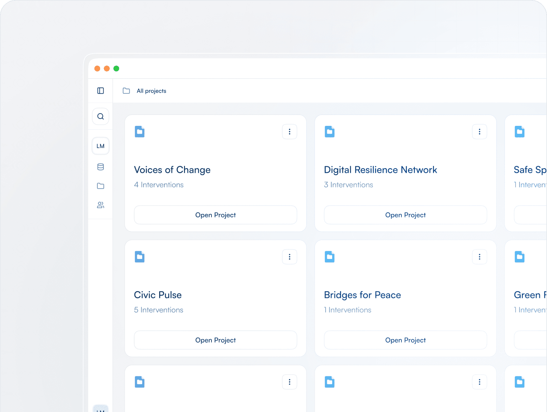Open the database icon in sidebar
This screenshot has width=547, height=412.
point(100,167)
